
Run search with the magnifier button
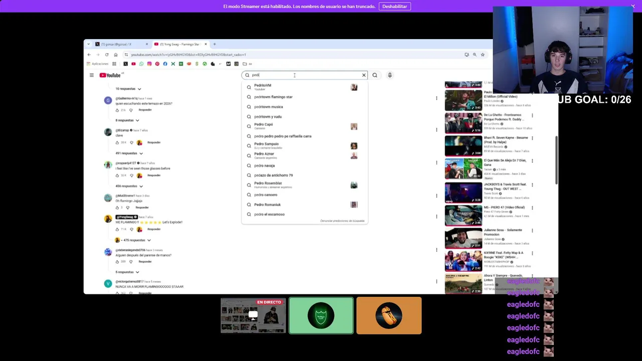[x=375, y=75]
